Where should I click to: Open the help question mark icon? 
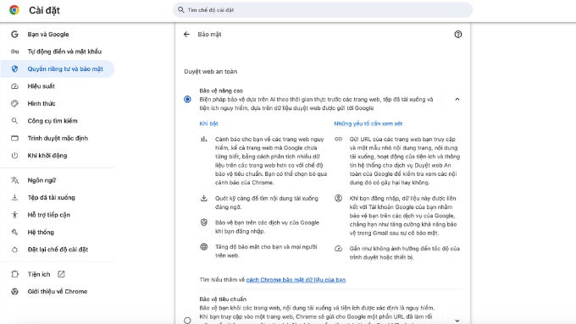(457, 34)
